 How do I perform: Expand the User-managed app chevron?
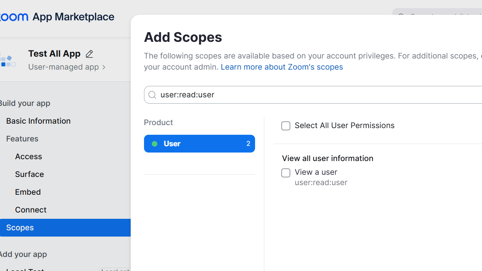[104, 67]
